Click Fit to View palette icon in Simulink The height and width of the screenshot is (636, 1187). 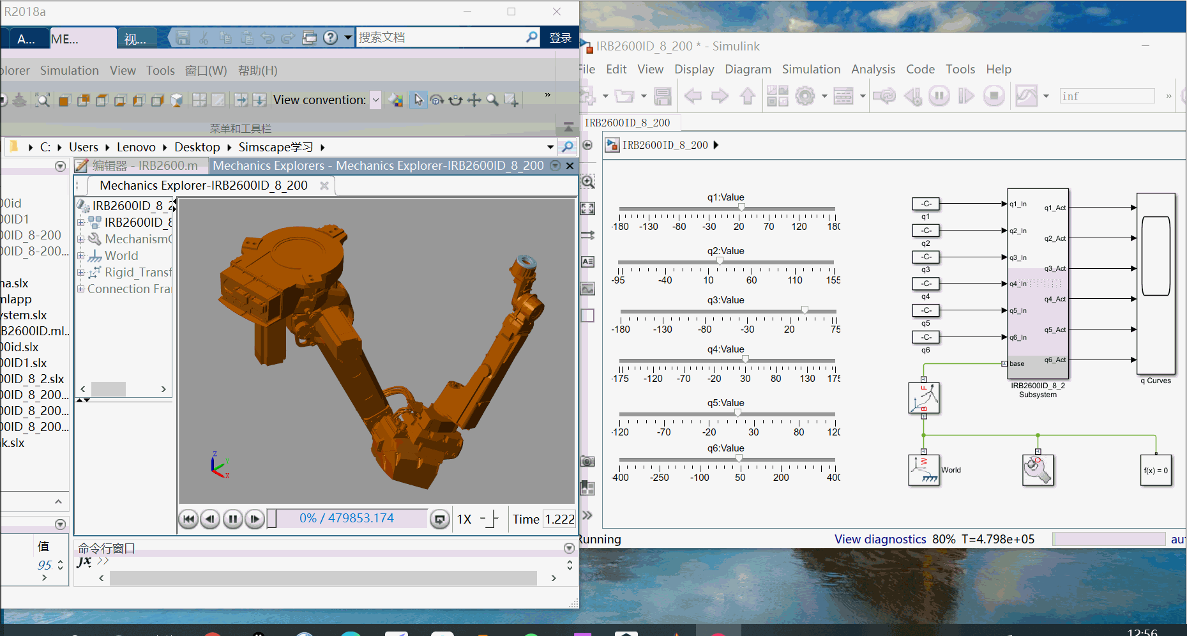click(587, 208)
